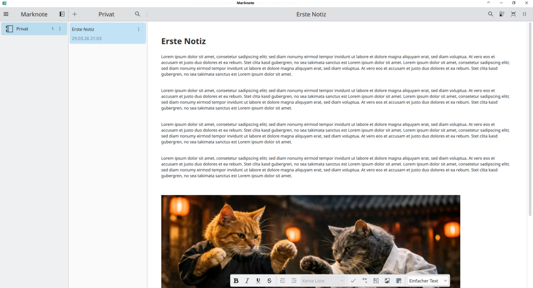The height and width of the screenshot is (288, 533).
Task: Open the Einfacher Text style dropdown
Action: (x=427, y=281)
